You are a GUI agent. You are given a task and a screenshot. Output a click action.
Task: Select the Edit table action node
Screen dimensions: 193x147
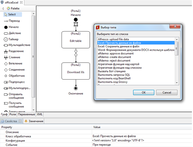tap(76, 40)
